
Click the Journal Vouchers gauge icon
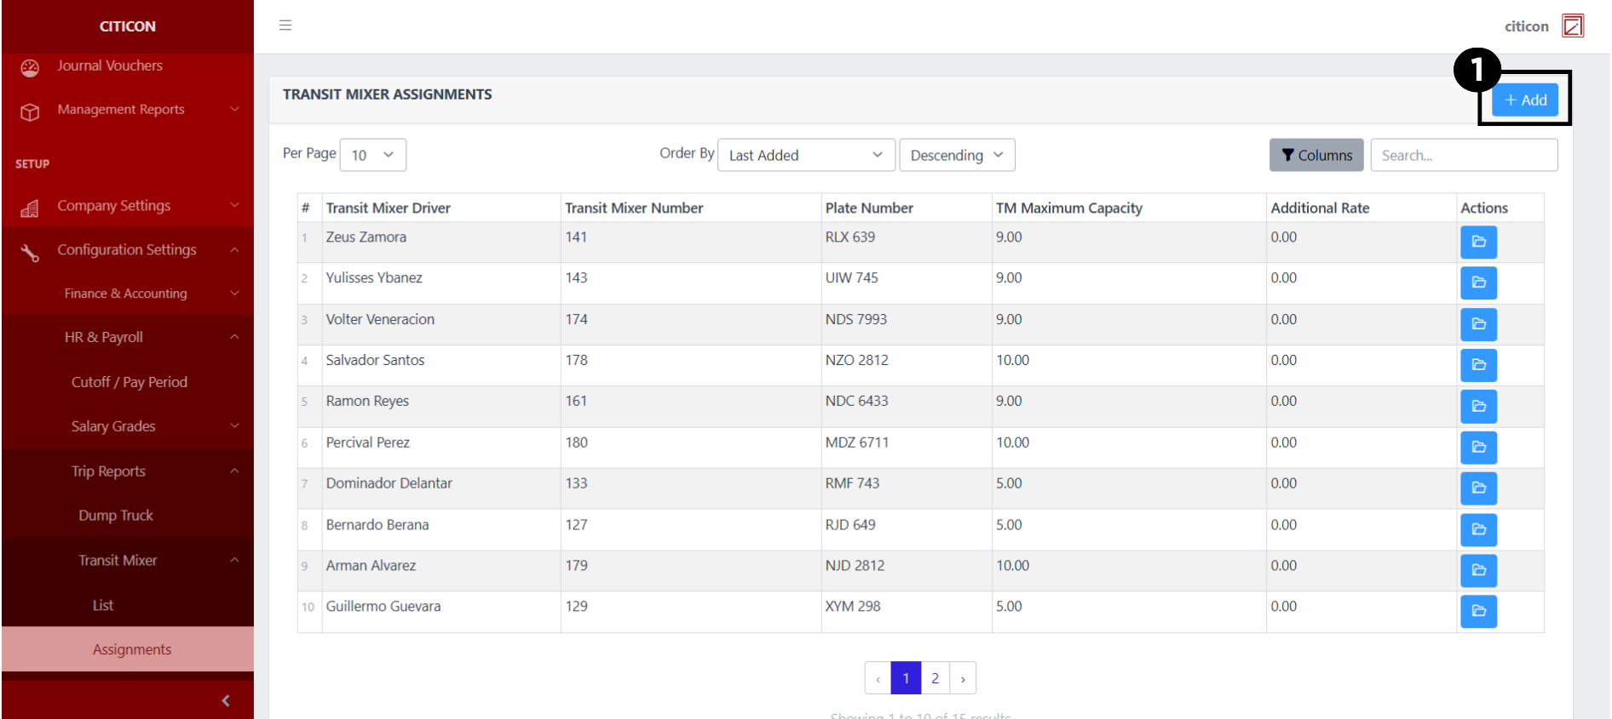pos(30,68)
